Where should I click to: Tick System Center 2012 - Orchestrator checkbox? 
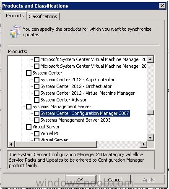point(36,86)
